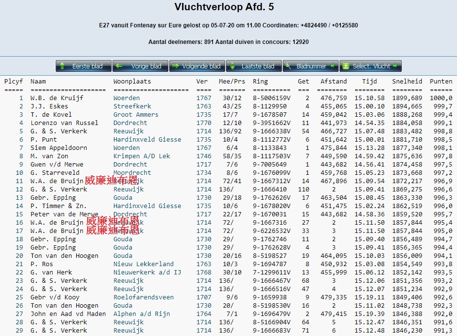Open club 1735 link in T. de Kovel row
The image size is (457, 336).
click(204, 115)
